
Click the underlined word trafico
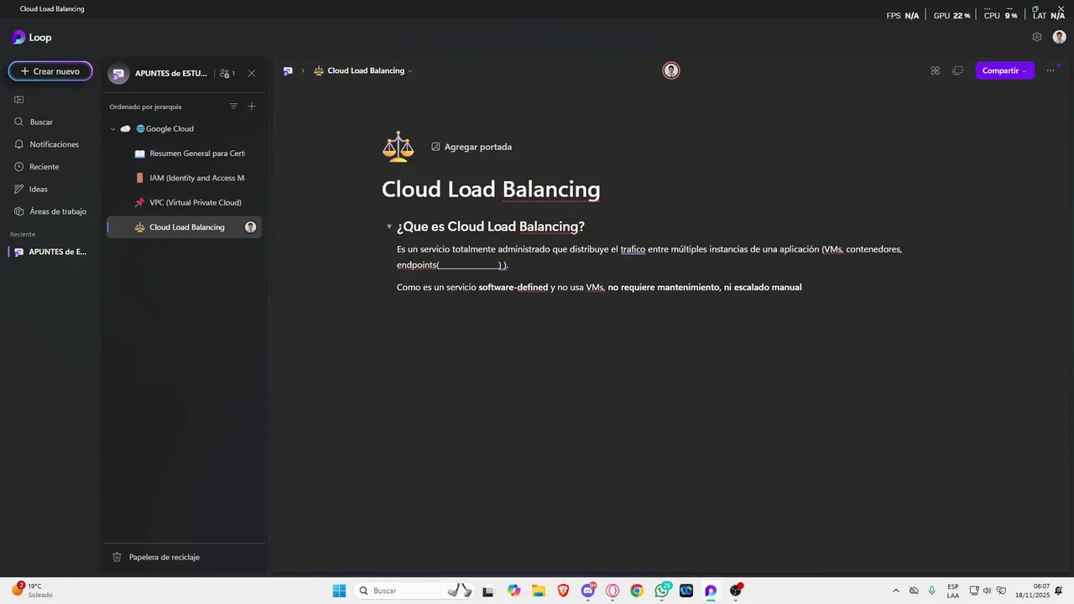click(633, 249)
